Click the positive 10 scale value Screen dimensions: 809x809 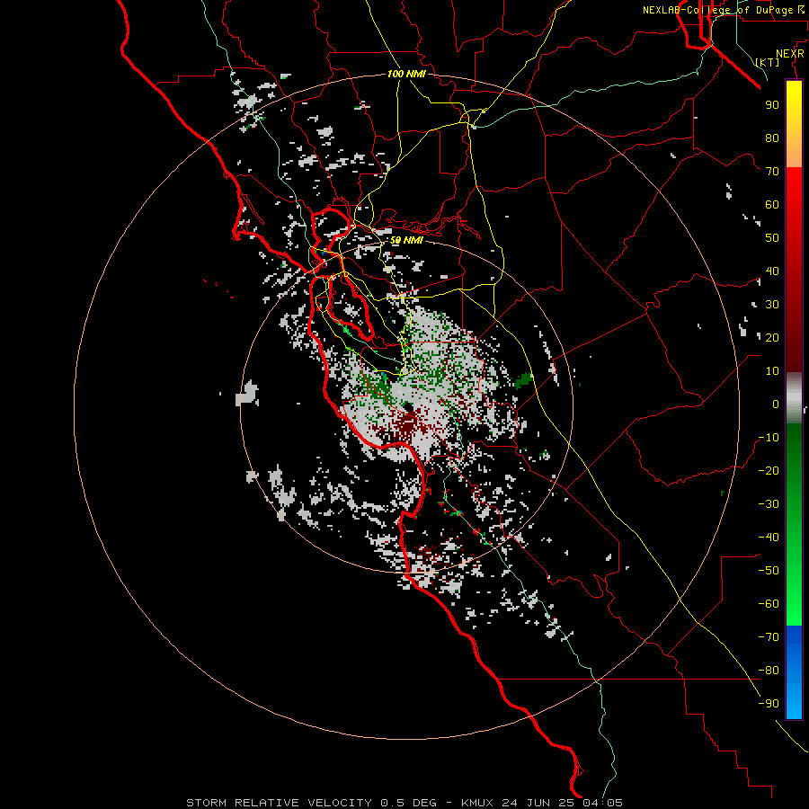772,371
